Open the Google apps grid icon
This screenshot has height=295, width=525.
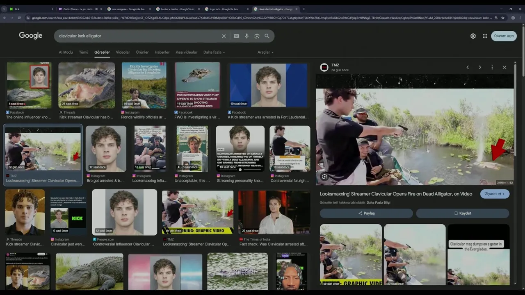485,36
